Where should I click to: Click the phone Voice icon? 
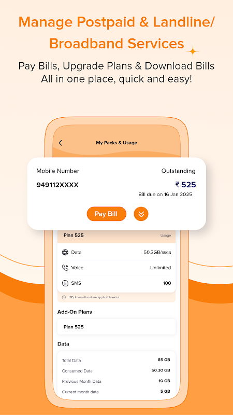click(x=65, y=268)
